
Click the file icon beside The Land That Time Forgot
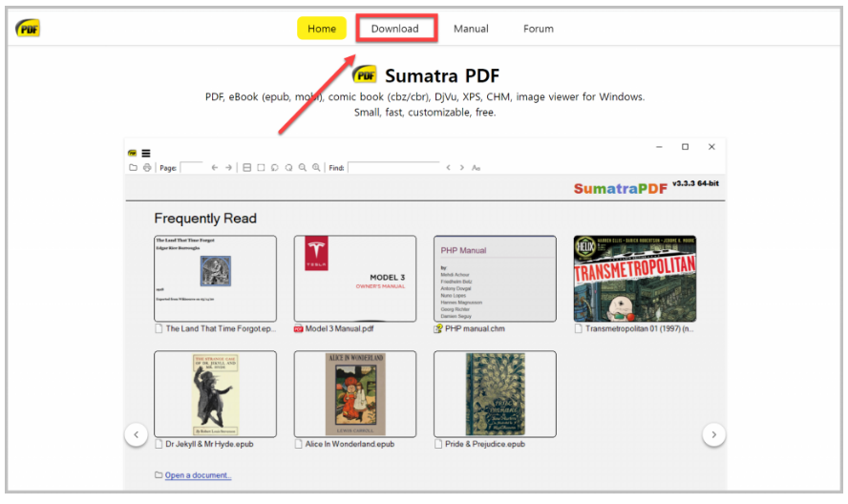click(159, 328)
